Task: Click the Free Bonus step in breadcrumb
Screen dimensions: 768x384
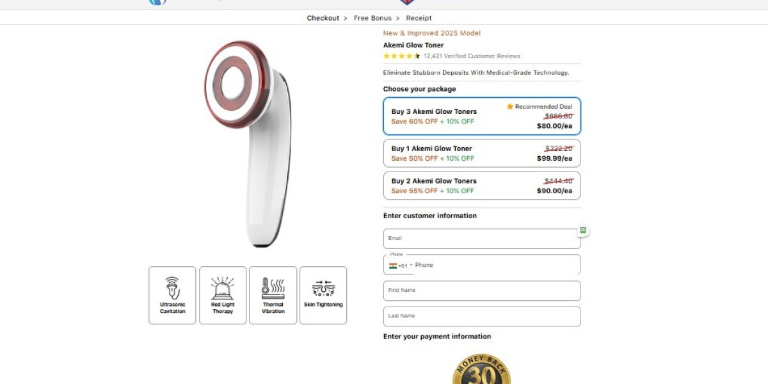Action: point(372,18)
